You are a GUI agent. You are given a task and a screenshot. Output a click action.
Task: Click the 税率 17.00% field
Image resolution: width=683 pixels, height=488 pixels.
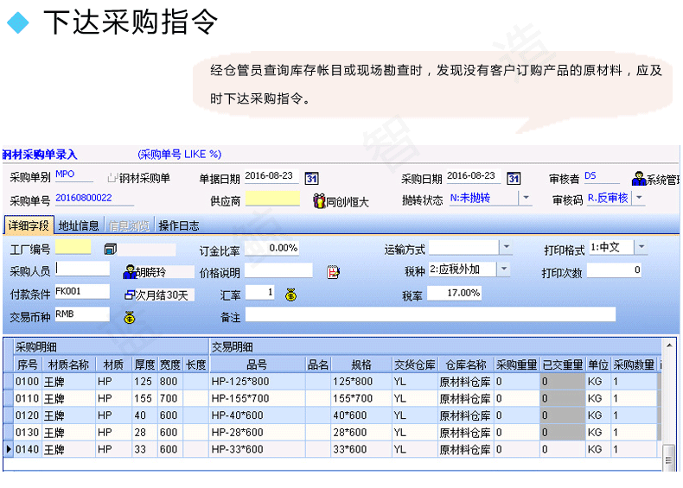click(x=454, y=293)
